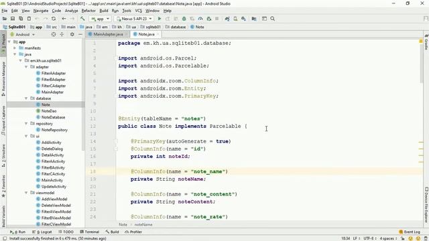Image resolution: width=429 pixels, height=241 pixels.
Task: Open the Nexus 5 API 23 device dropdown
Action: pos(134,19)
